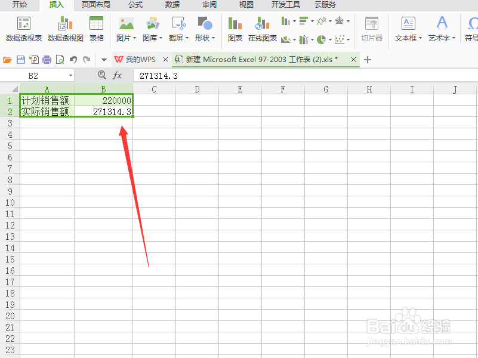Click the 艺术字 WordArt icon
This screenshot has height=358, width=478.
click(442, 23)
